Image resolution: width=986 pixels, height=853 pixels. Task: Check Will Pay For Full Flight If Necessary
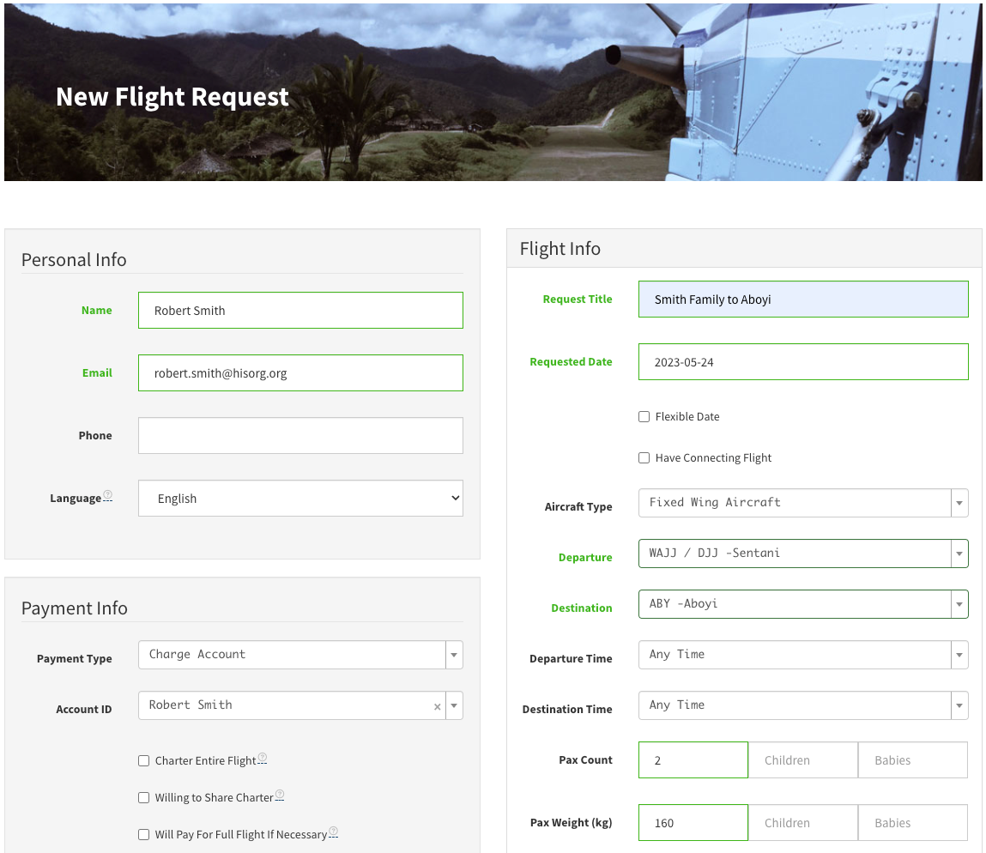[x=143, y=833]
